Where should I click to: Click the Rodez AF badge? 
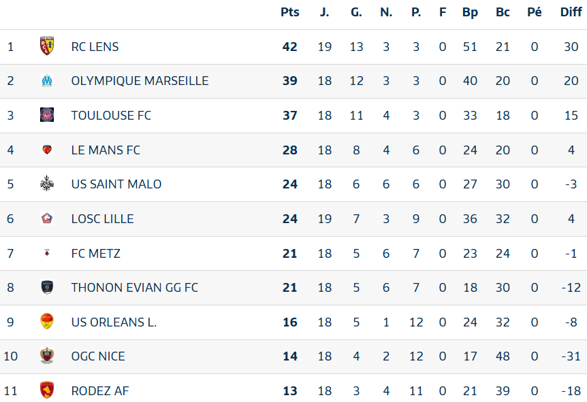point(47,390)
